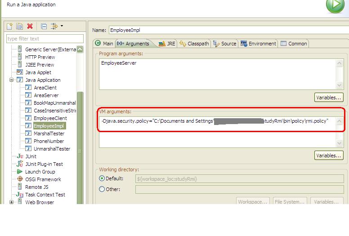This screenshot has height=236, width=349.
Task: Expand the Web Browser tree node
Action: [11, 202]
